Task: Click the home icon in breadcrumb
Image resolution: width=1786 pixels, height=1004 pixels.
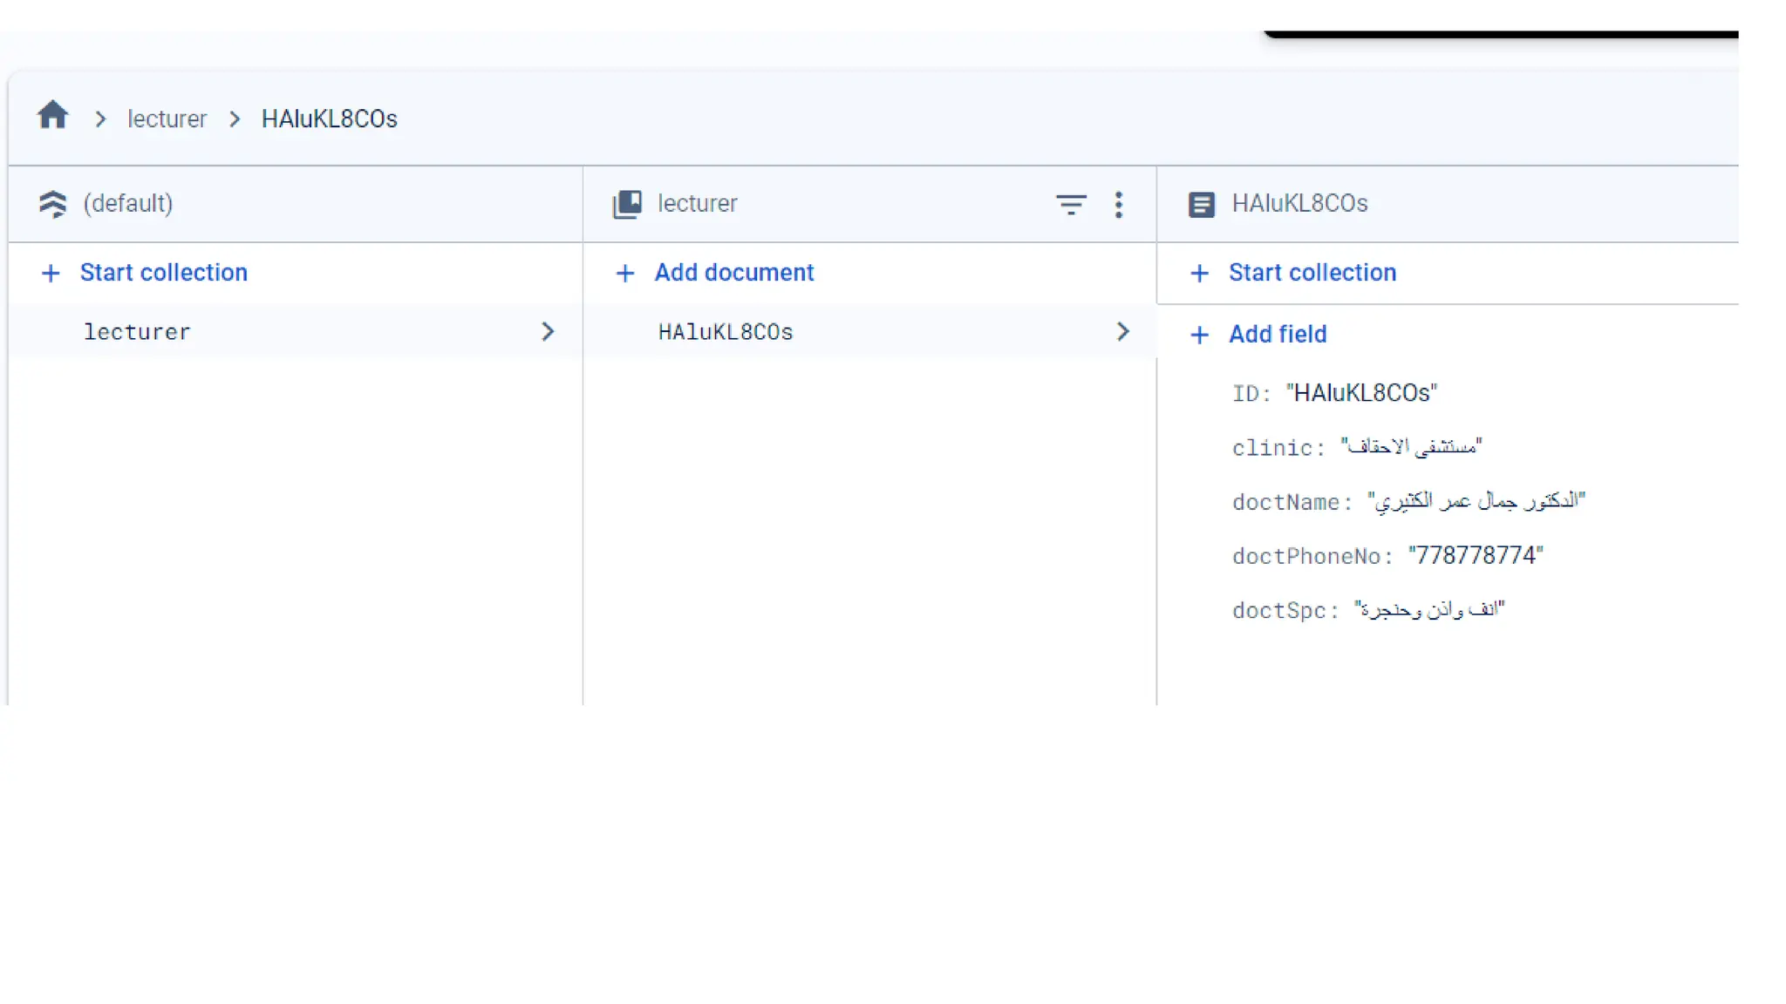Action: click(x=52, y=116)
